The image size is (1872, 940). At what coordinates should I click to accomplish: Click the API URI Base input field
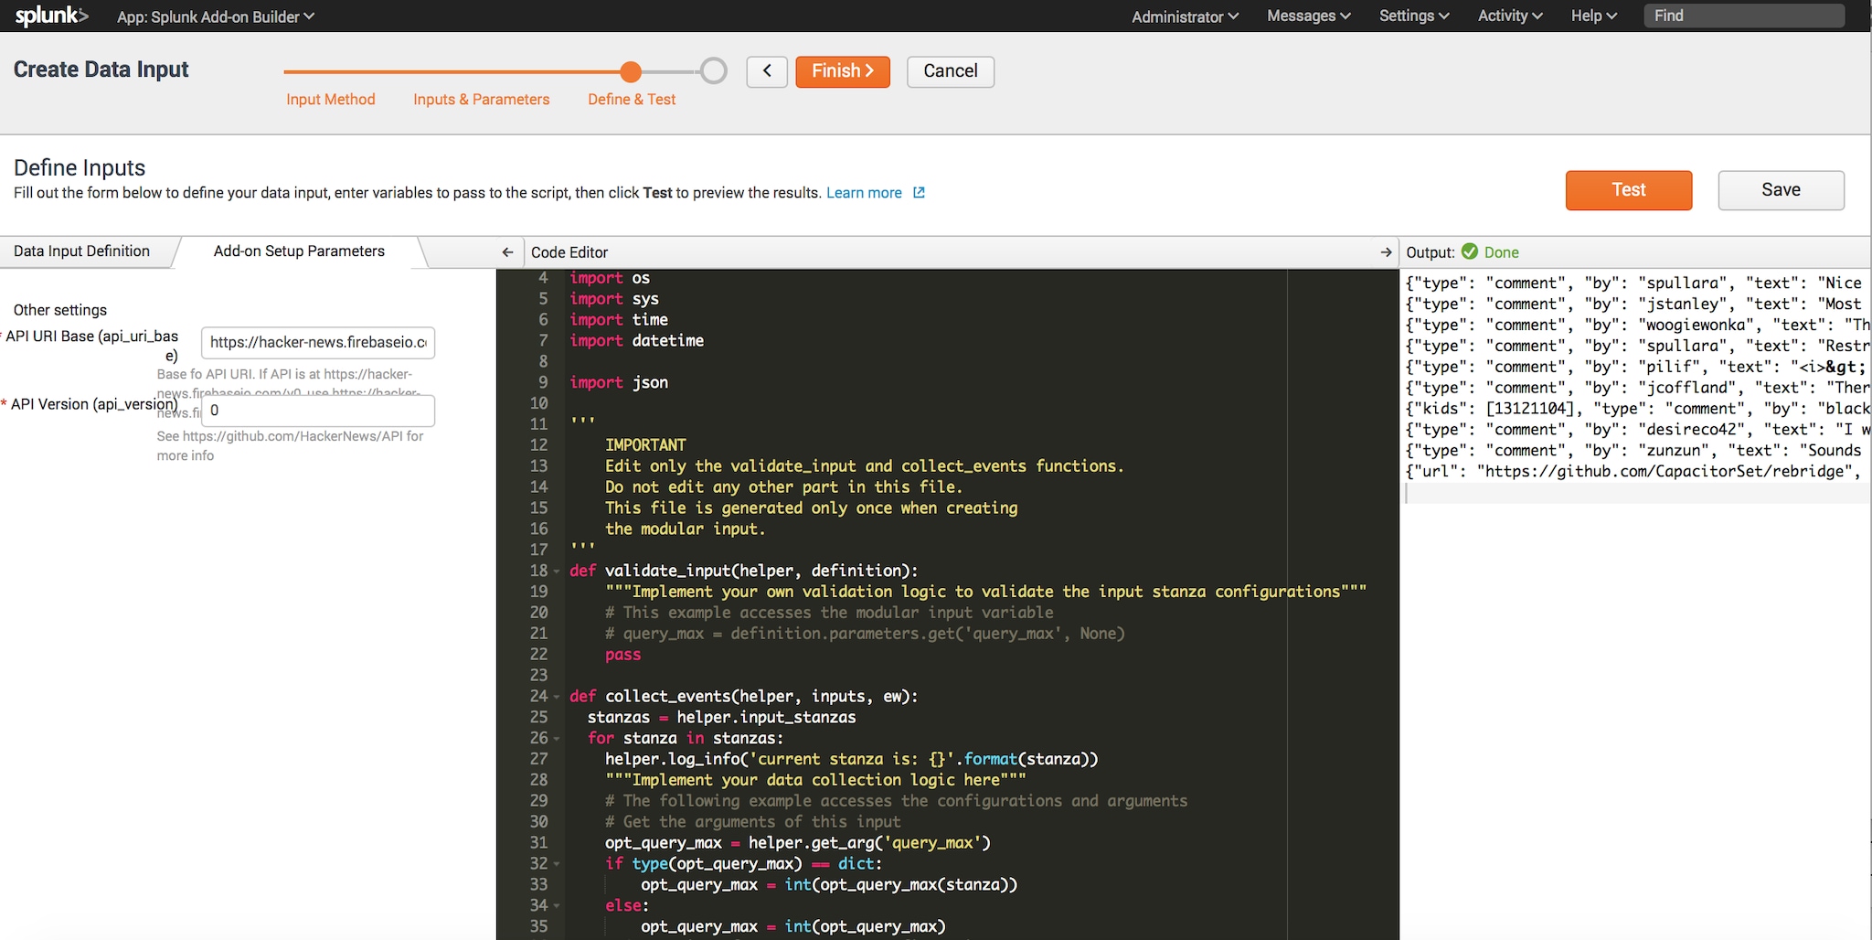pos(317,342)
